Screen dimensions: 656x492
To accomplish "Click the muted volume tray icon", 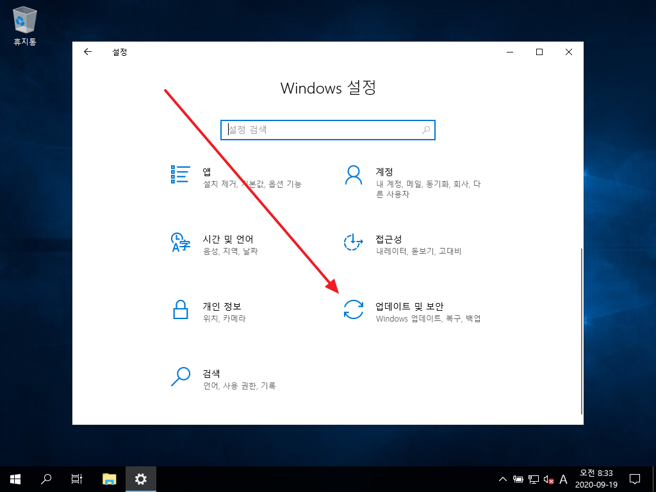I will [549, 479].
